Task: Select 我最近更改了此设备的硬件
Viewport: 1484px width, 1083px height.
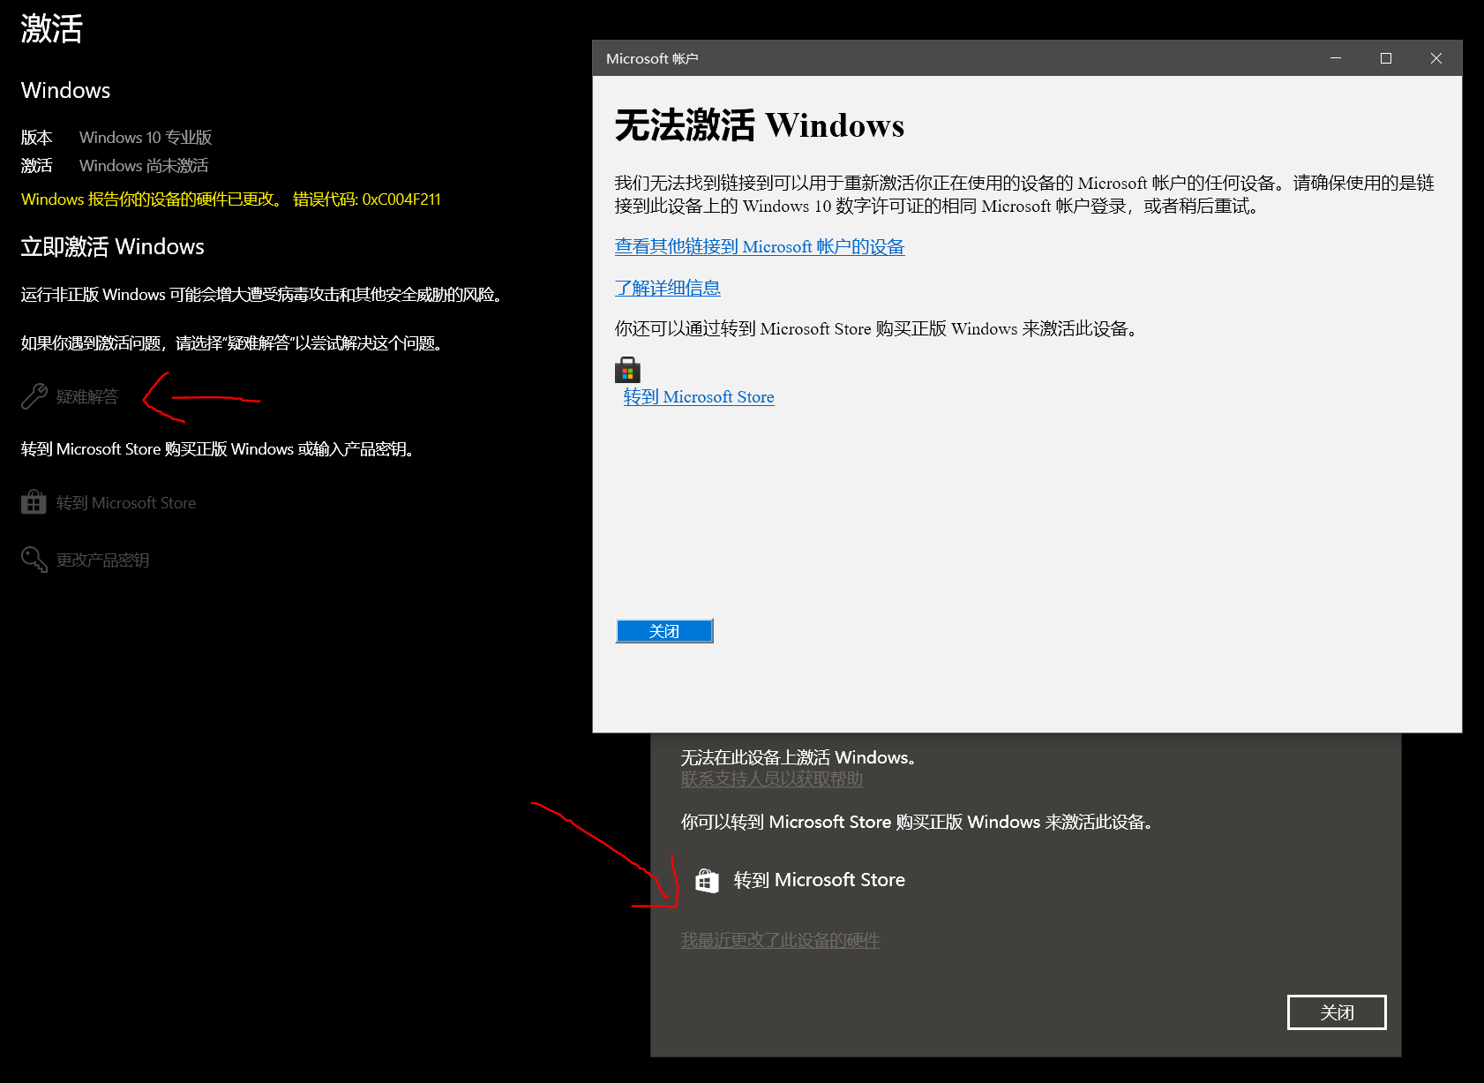Action: [x=780, y=940]
